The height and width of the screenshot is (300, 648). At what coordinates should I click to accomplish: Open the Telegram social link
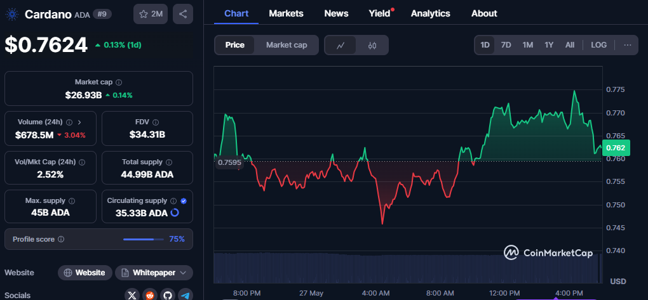pyautogui.click(x=186, y=296)
